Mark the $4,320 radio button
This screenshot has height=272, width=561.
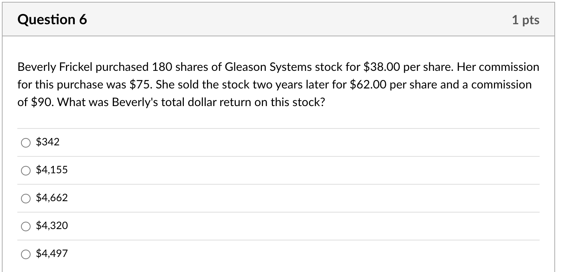pyautogui.click(x=26, y=226)
